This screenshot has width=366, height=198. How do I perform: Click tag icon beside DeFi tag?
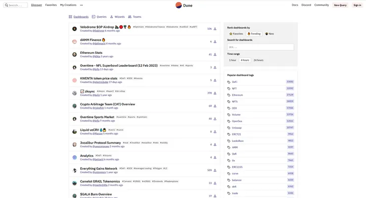pyautogui.click(x=229, y=82)
